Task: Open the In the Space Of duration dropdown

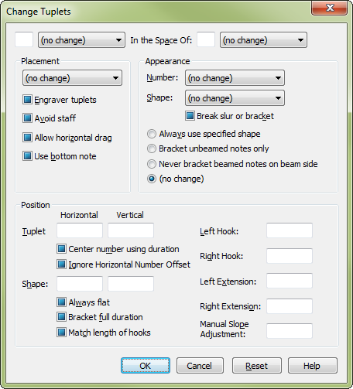Action: pyautogui.click(x=263, y=40)
